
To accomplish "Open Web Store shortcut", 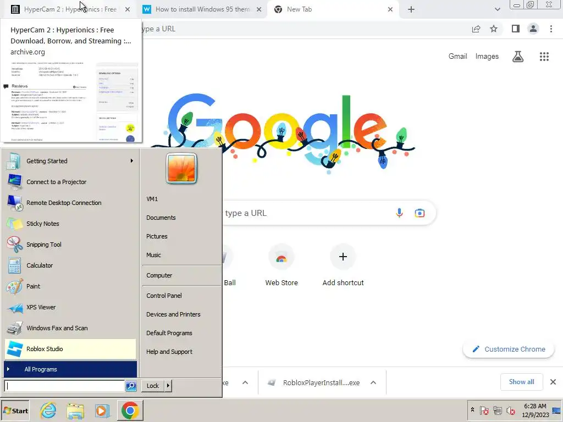I will click(x=281, y=266).
